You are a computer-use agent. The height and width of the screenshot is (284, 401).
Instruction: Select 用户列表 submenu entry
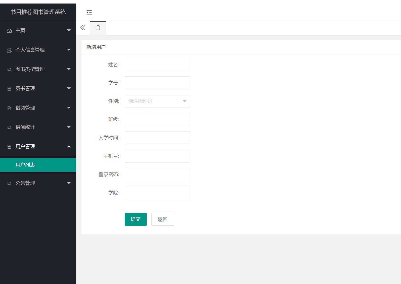38,165
